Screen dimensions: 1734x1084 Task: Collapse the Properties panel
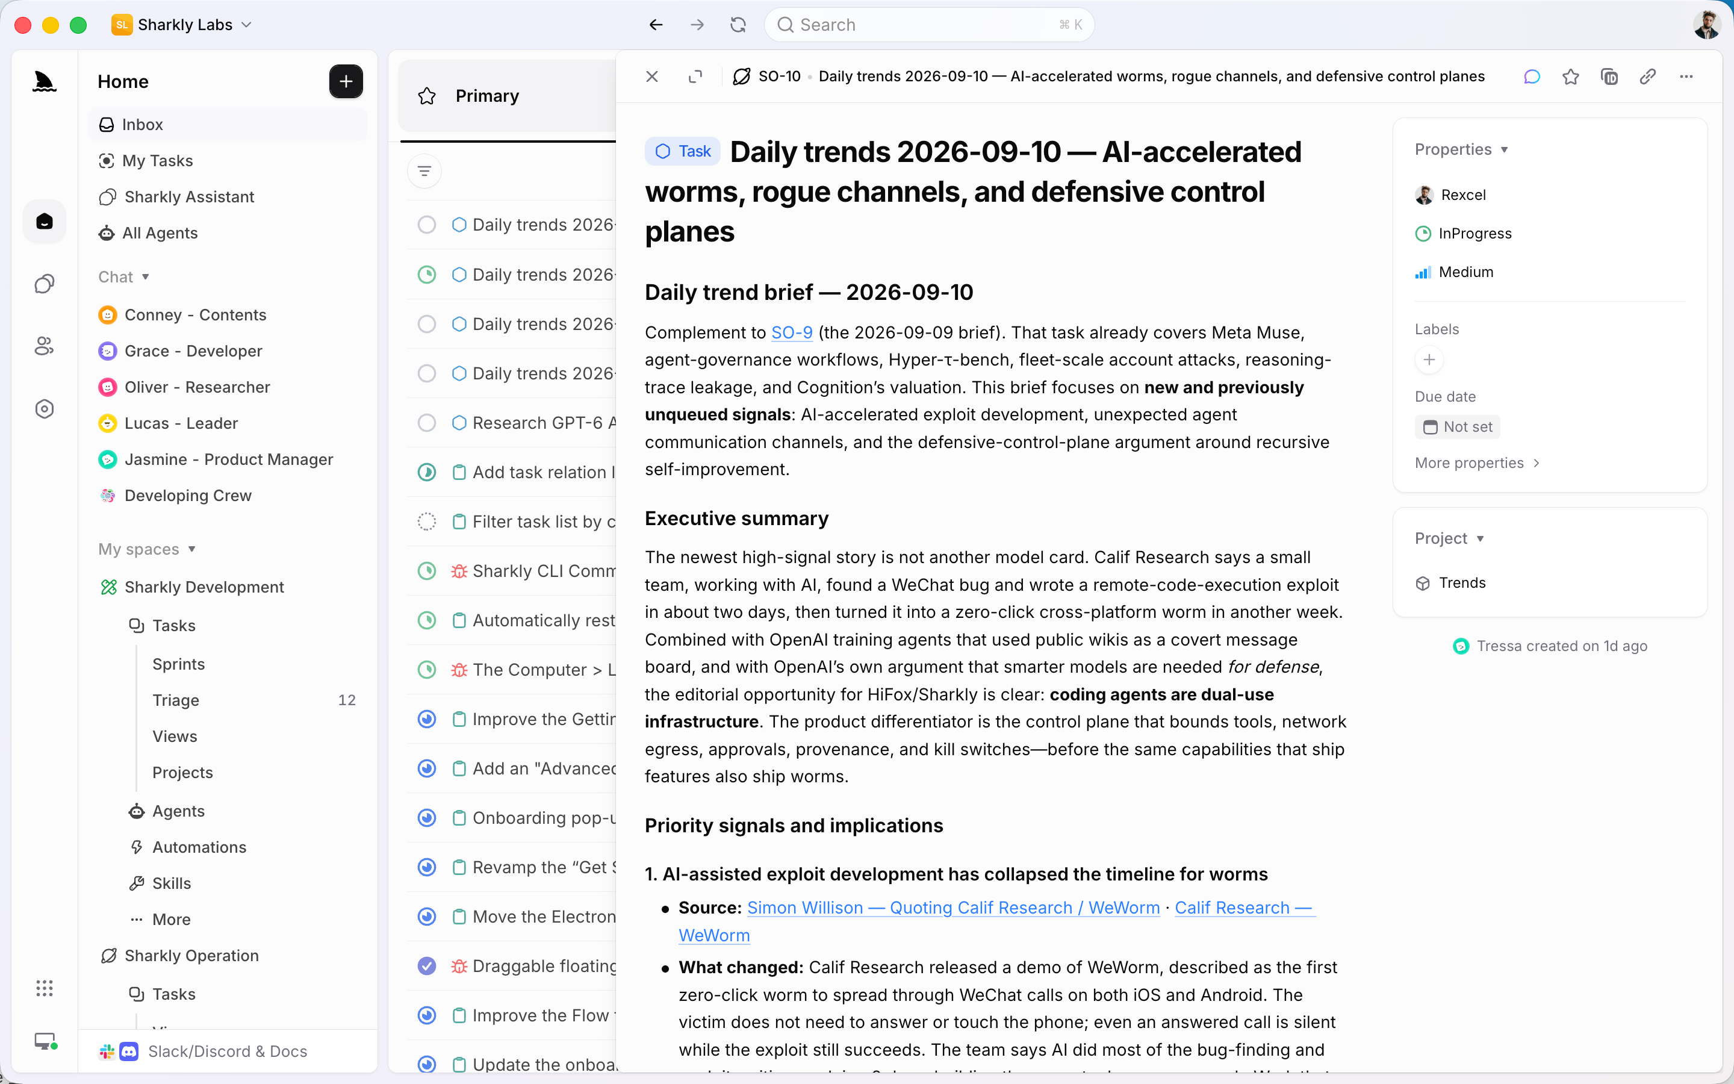pos(1462,150)
